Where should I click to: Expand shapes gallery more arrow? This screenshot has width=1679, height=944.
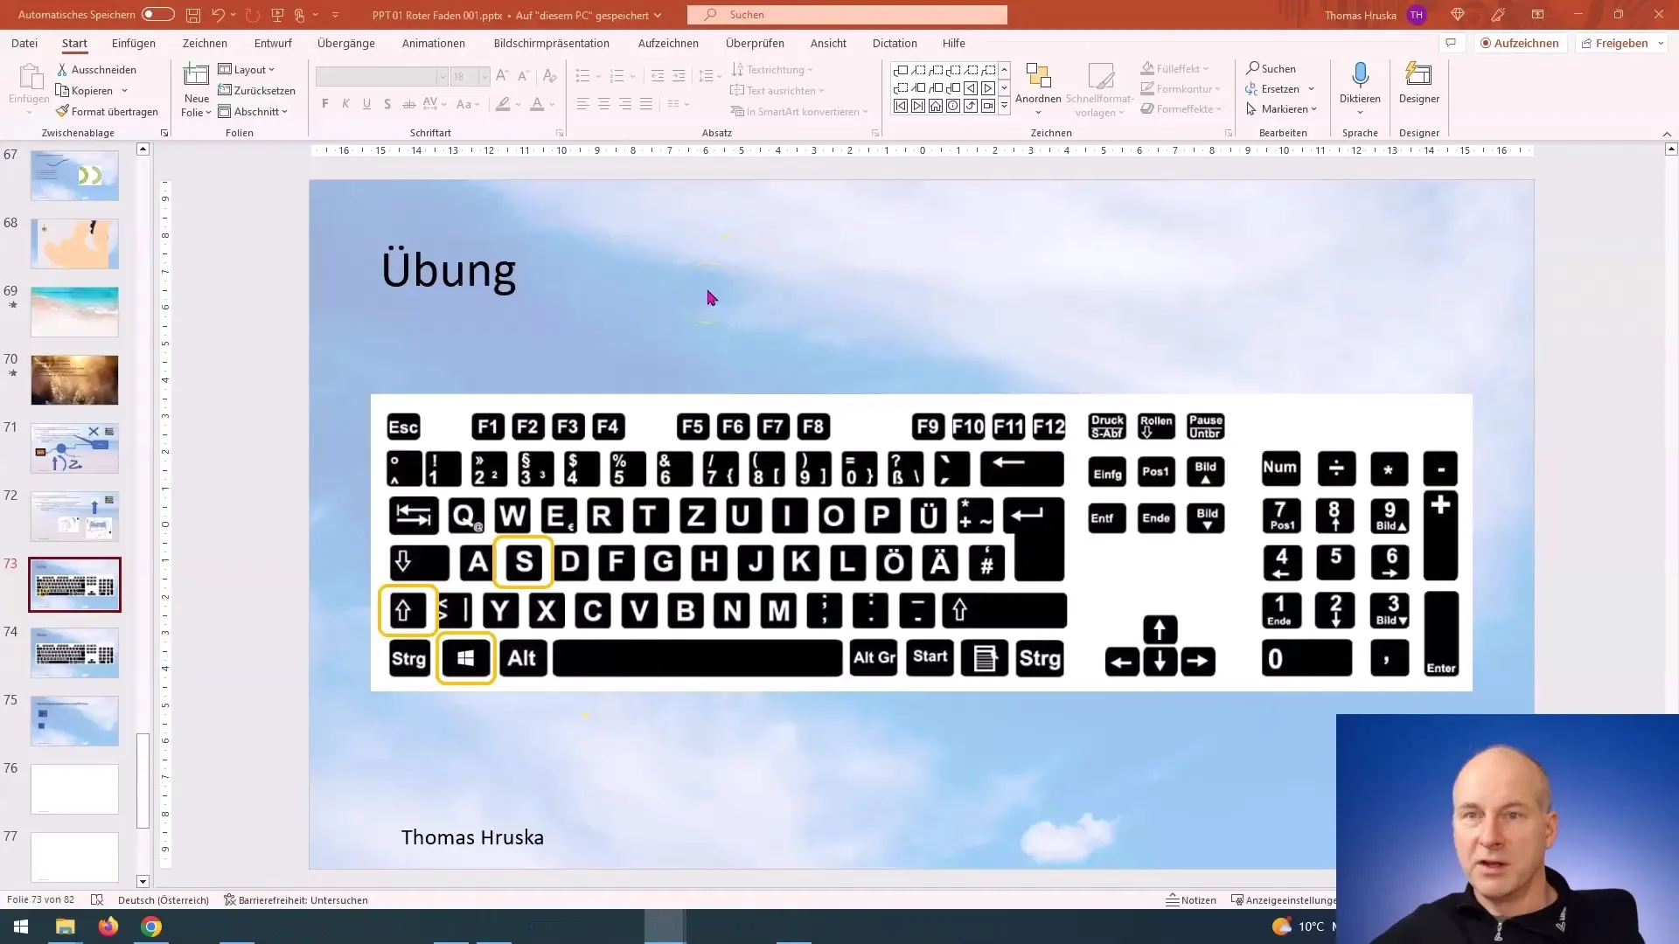tap(1004, 106)
